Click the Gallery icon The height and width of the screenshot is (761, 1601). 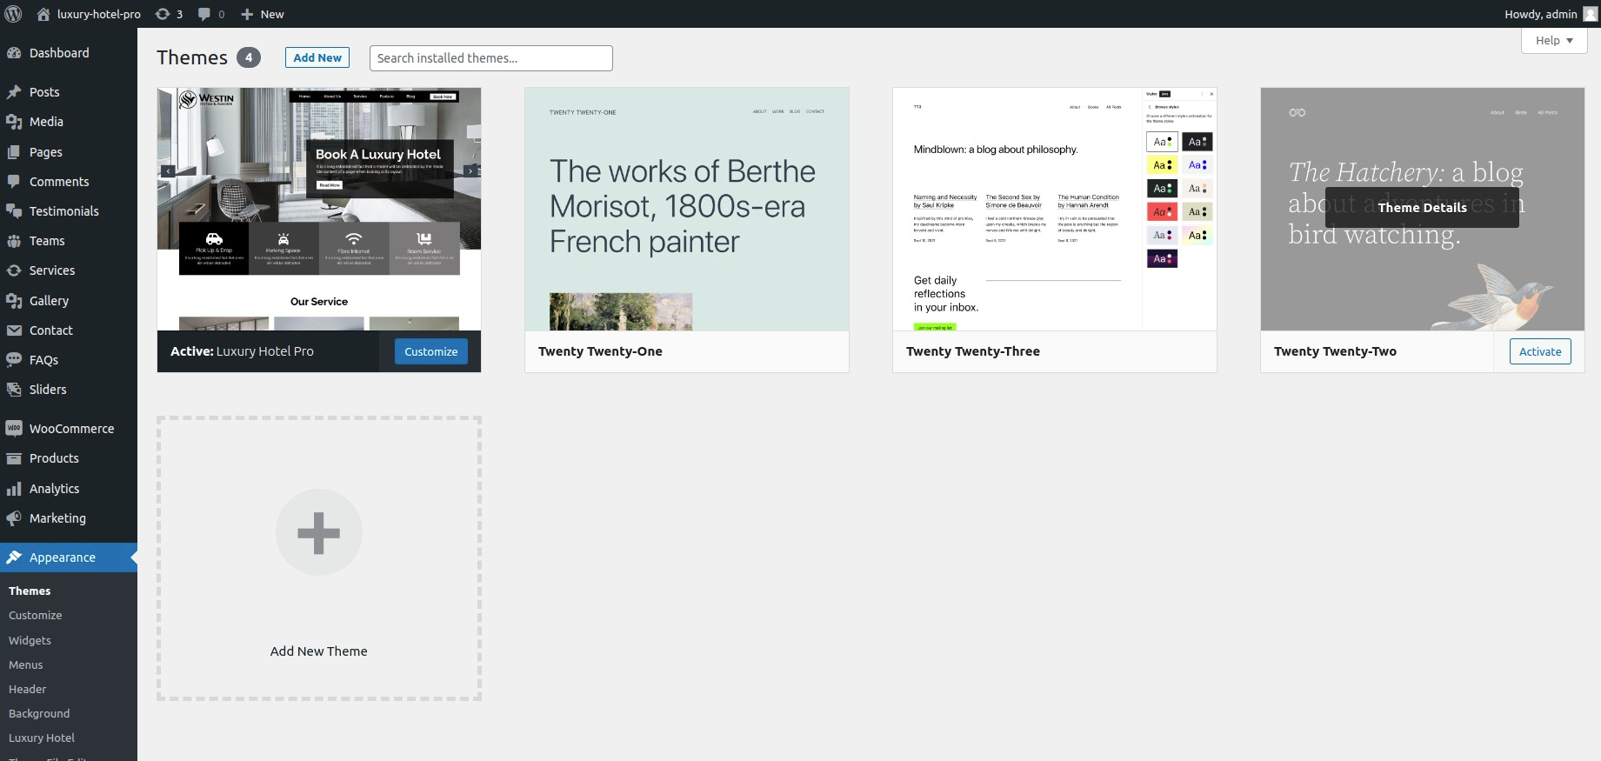14,301
